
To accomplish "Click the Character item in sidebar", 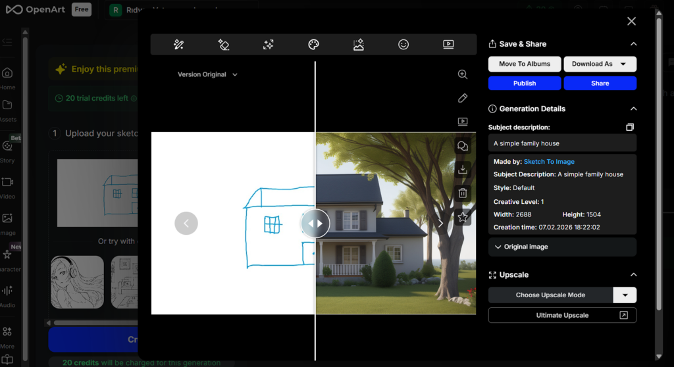I will [x=7, y=260].
